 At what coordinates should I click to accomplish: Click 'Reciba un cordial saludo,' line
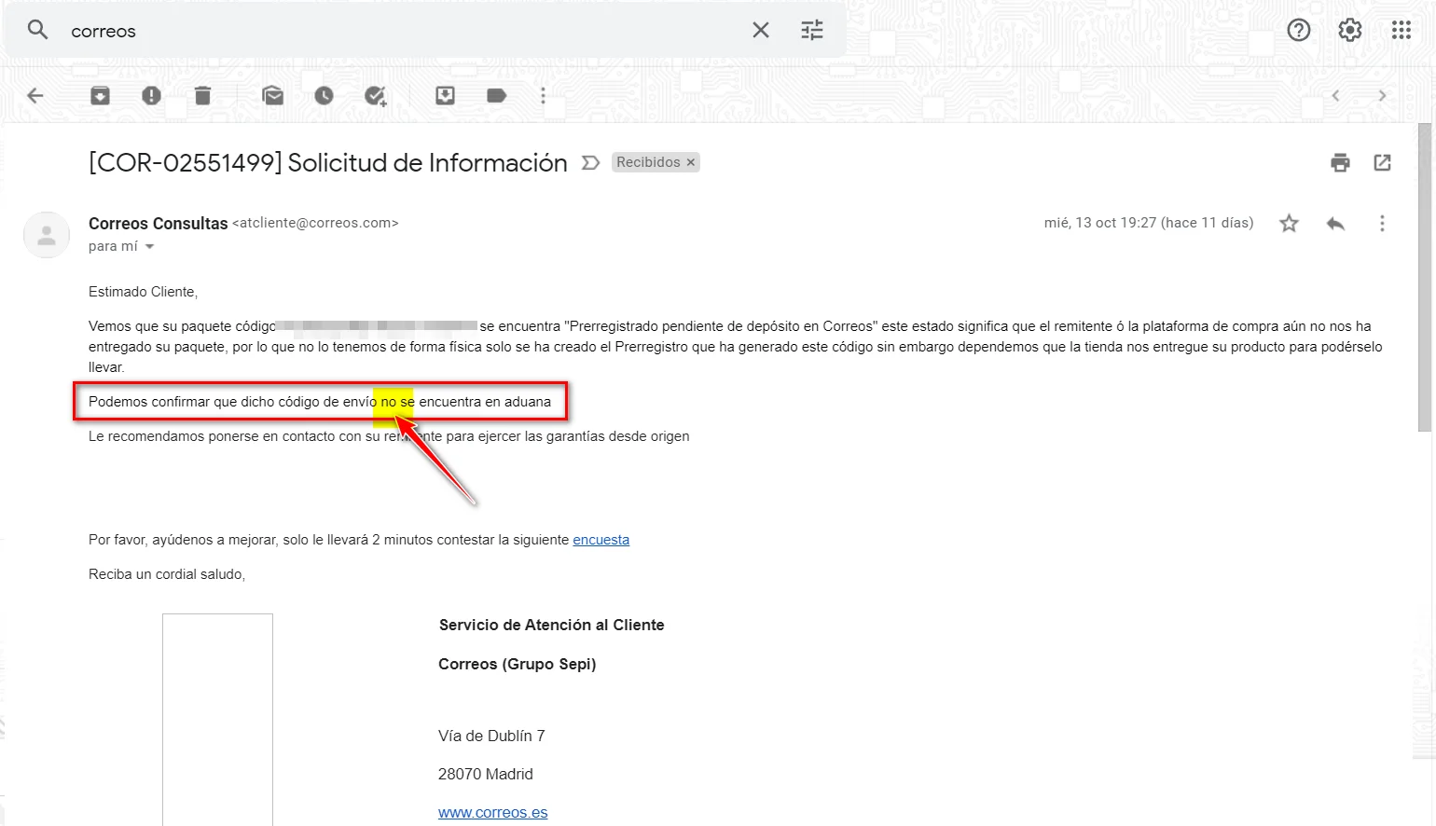(x=167, y=574)
